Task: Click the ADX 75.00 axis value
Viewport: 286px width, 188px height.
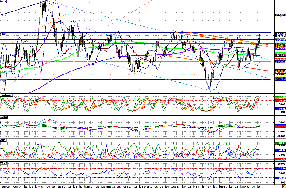Action: 282,145
